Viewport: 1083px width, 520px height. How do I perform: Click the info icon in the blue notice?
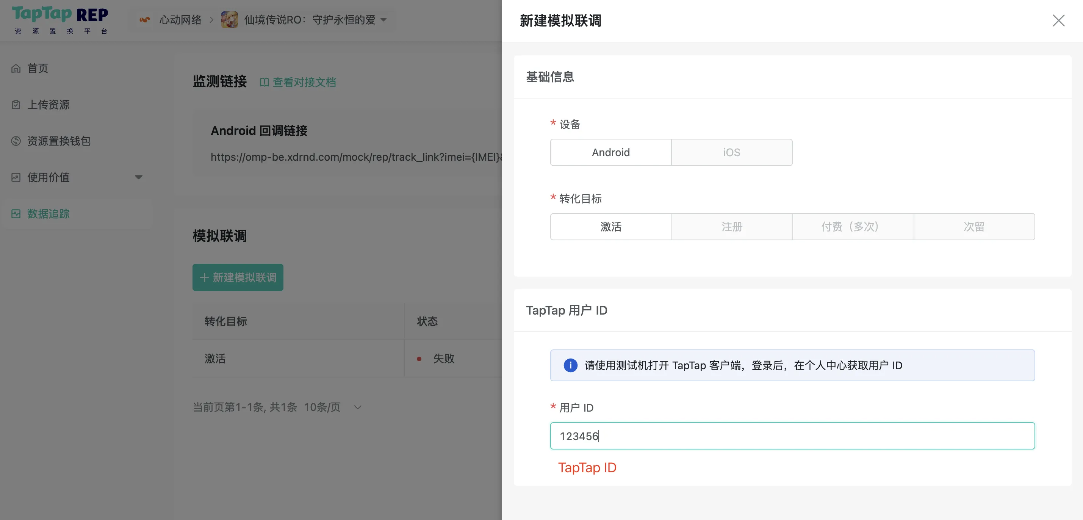(x=570, y=365)
